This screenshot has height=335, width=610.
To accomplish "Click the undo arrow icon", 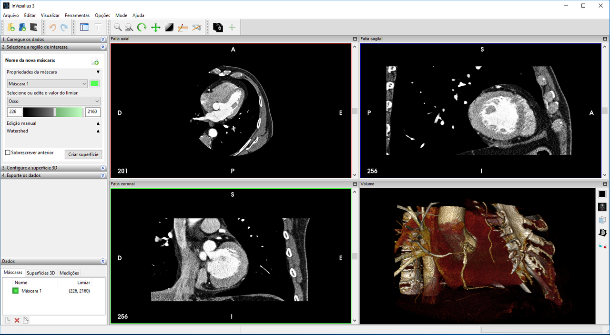I will (x=52, y=27).
